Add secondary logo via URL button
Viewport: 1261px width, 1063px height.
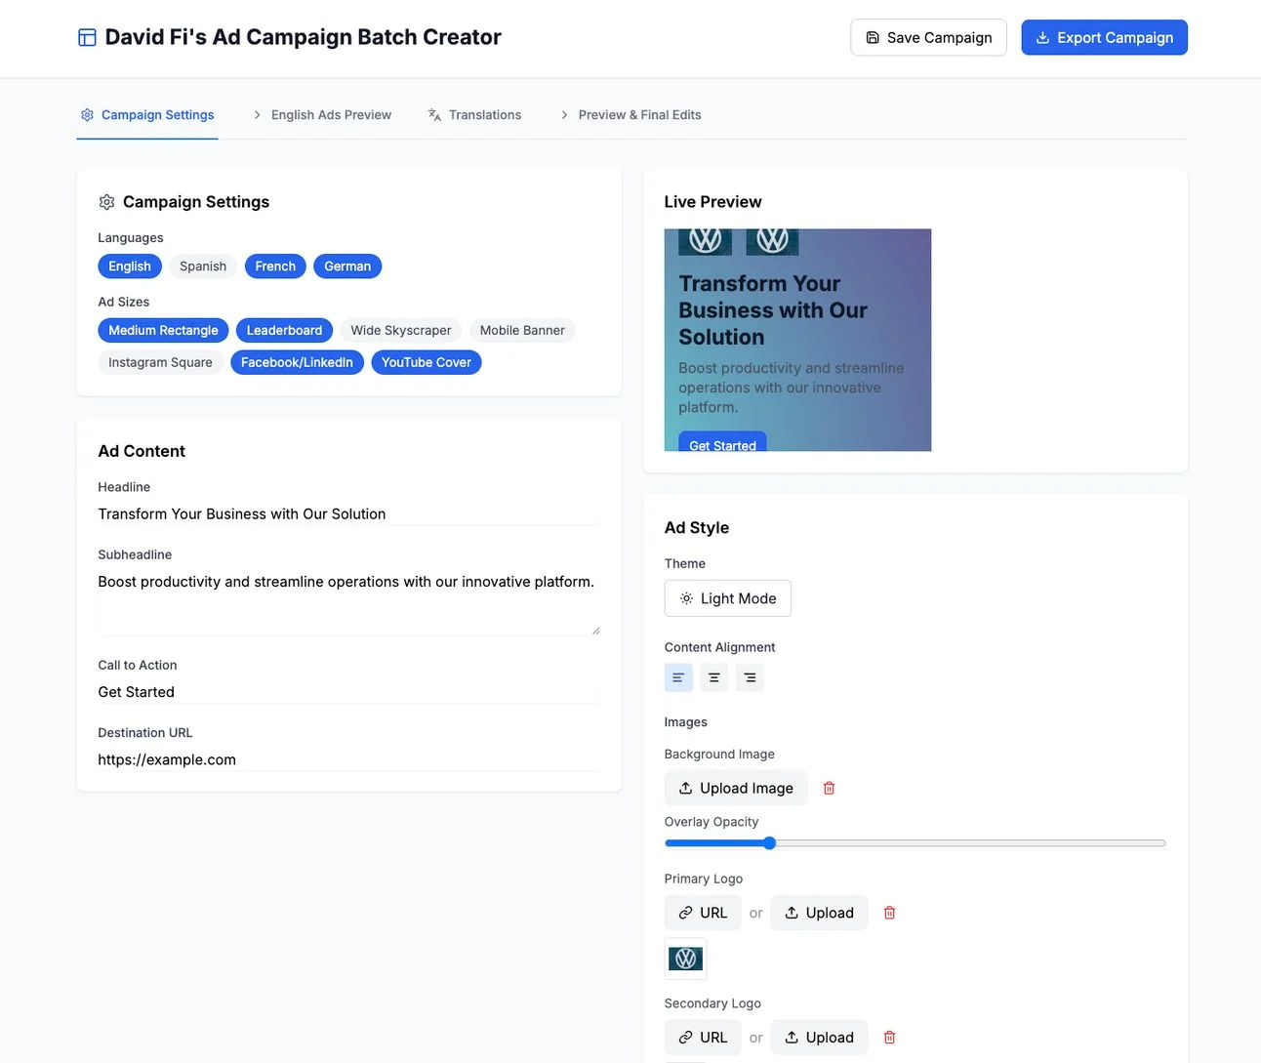[x=703, y=1038]
